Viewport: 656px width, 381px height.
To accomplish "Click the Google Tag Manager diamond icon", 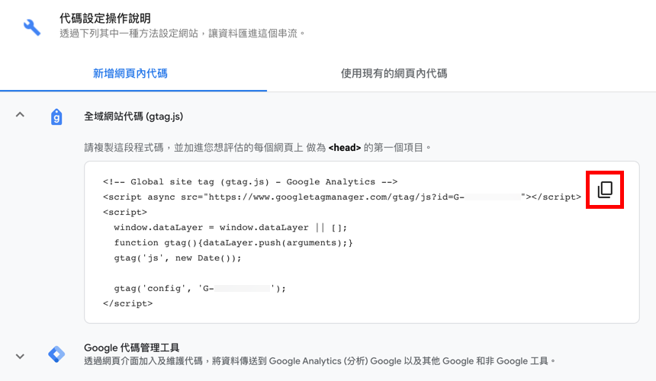I will click(x=56, y=354).
